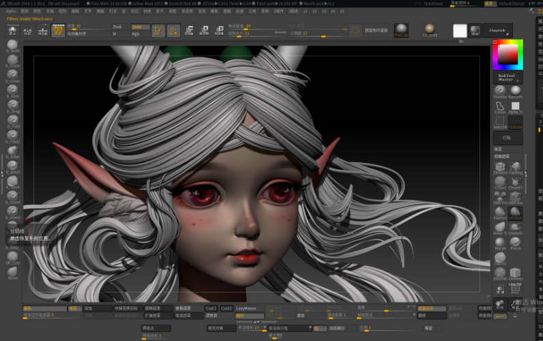The width and height of the screenshot is (543, 341).
Task: Open the Alpha menu
Action: click(x=10, y=12)
